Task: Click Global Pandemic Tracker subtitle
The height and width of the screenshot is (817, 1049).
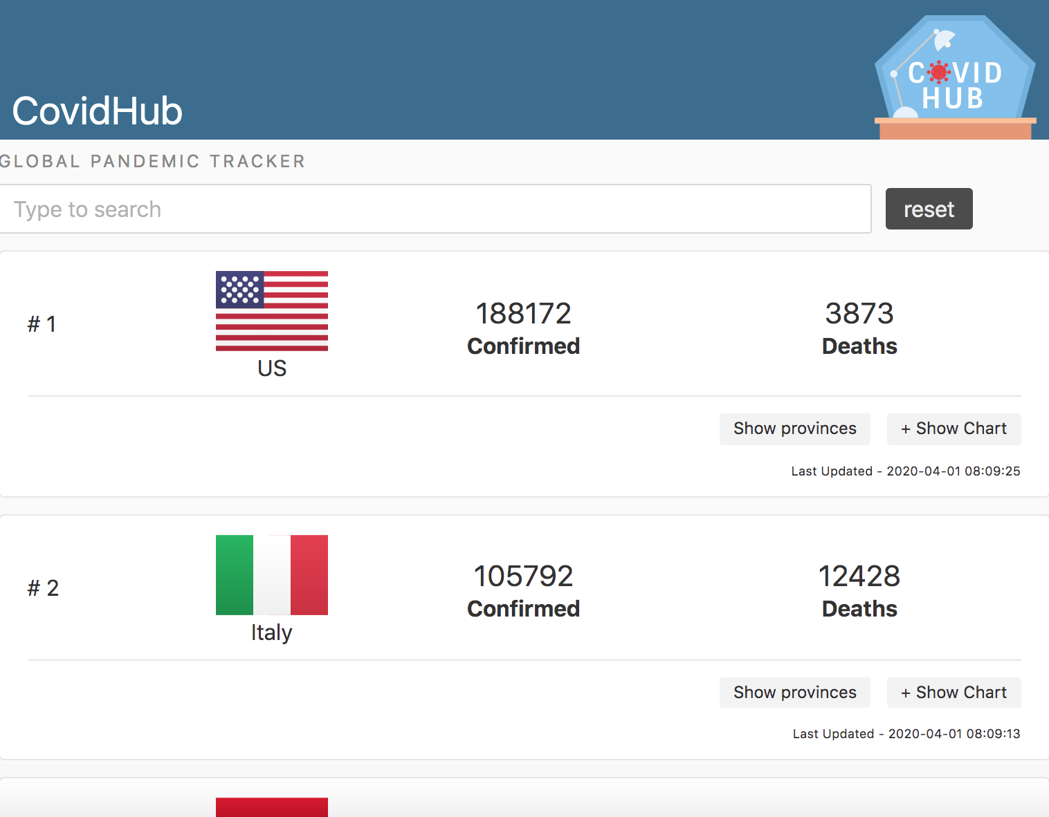Action: click(x=152, y=161)
